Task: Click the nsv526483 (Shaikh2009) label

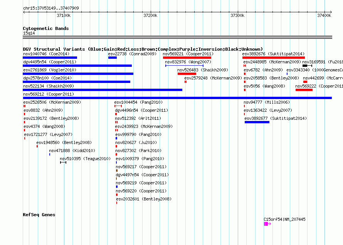Action: pyautogui.click(x=203, y=70)
